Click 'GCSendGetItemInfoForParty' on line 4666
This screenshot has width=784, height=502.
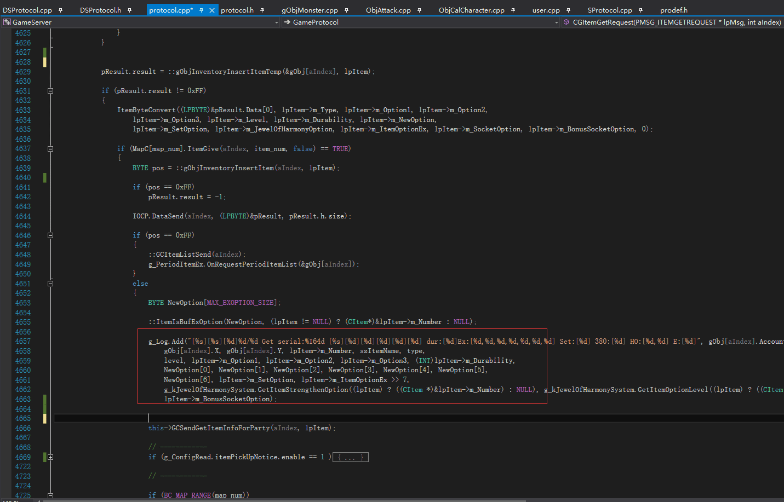click(x=221, y=428)
